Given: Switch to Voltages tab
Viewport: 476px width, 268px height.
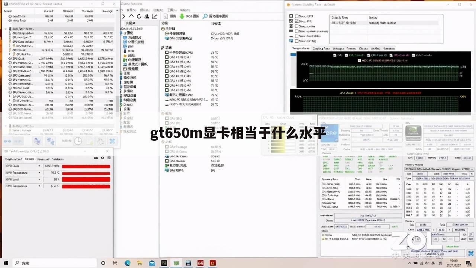Looking at the screenshot, I should tap(338, 48).
